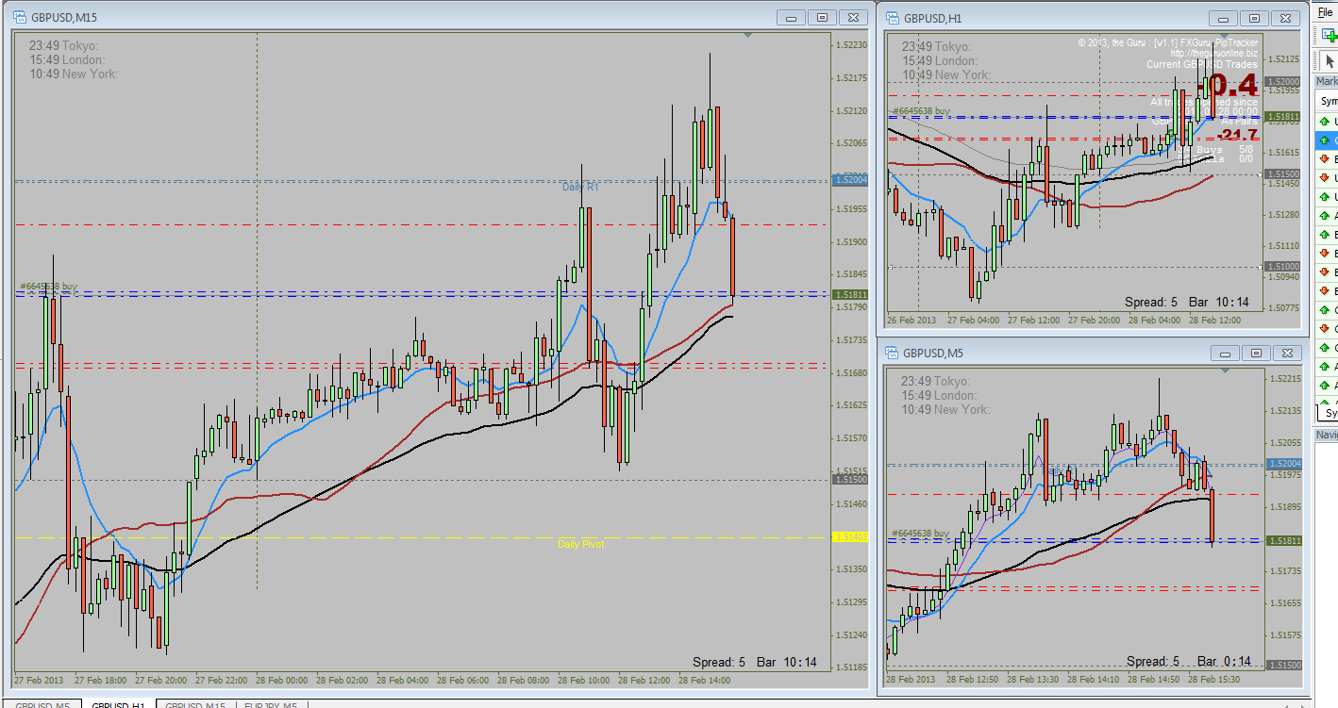Restore the GBPUSD,M5 chart window
Image resolution: width=1338 pixels, height=708 pixels.
[x=1254, y=353]
